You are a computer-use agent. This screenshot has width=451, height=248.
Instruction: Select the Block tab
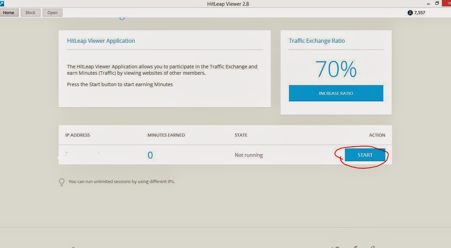pyautogui.click(x=31, y=13)
